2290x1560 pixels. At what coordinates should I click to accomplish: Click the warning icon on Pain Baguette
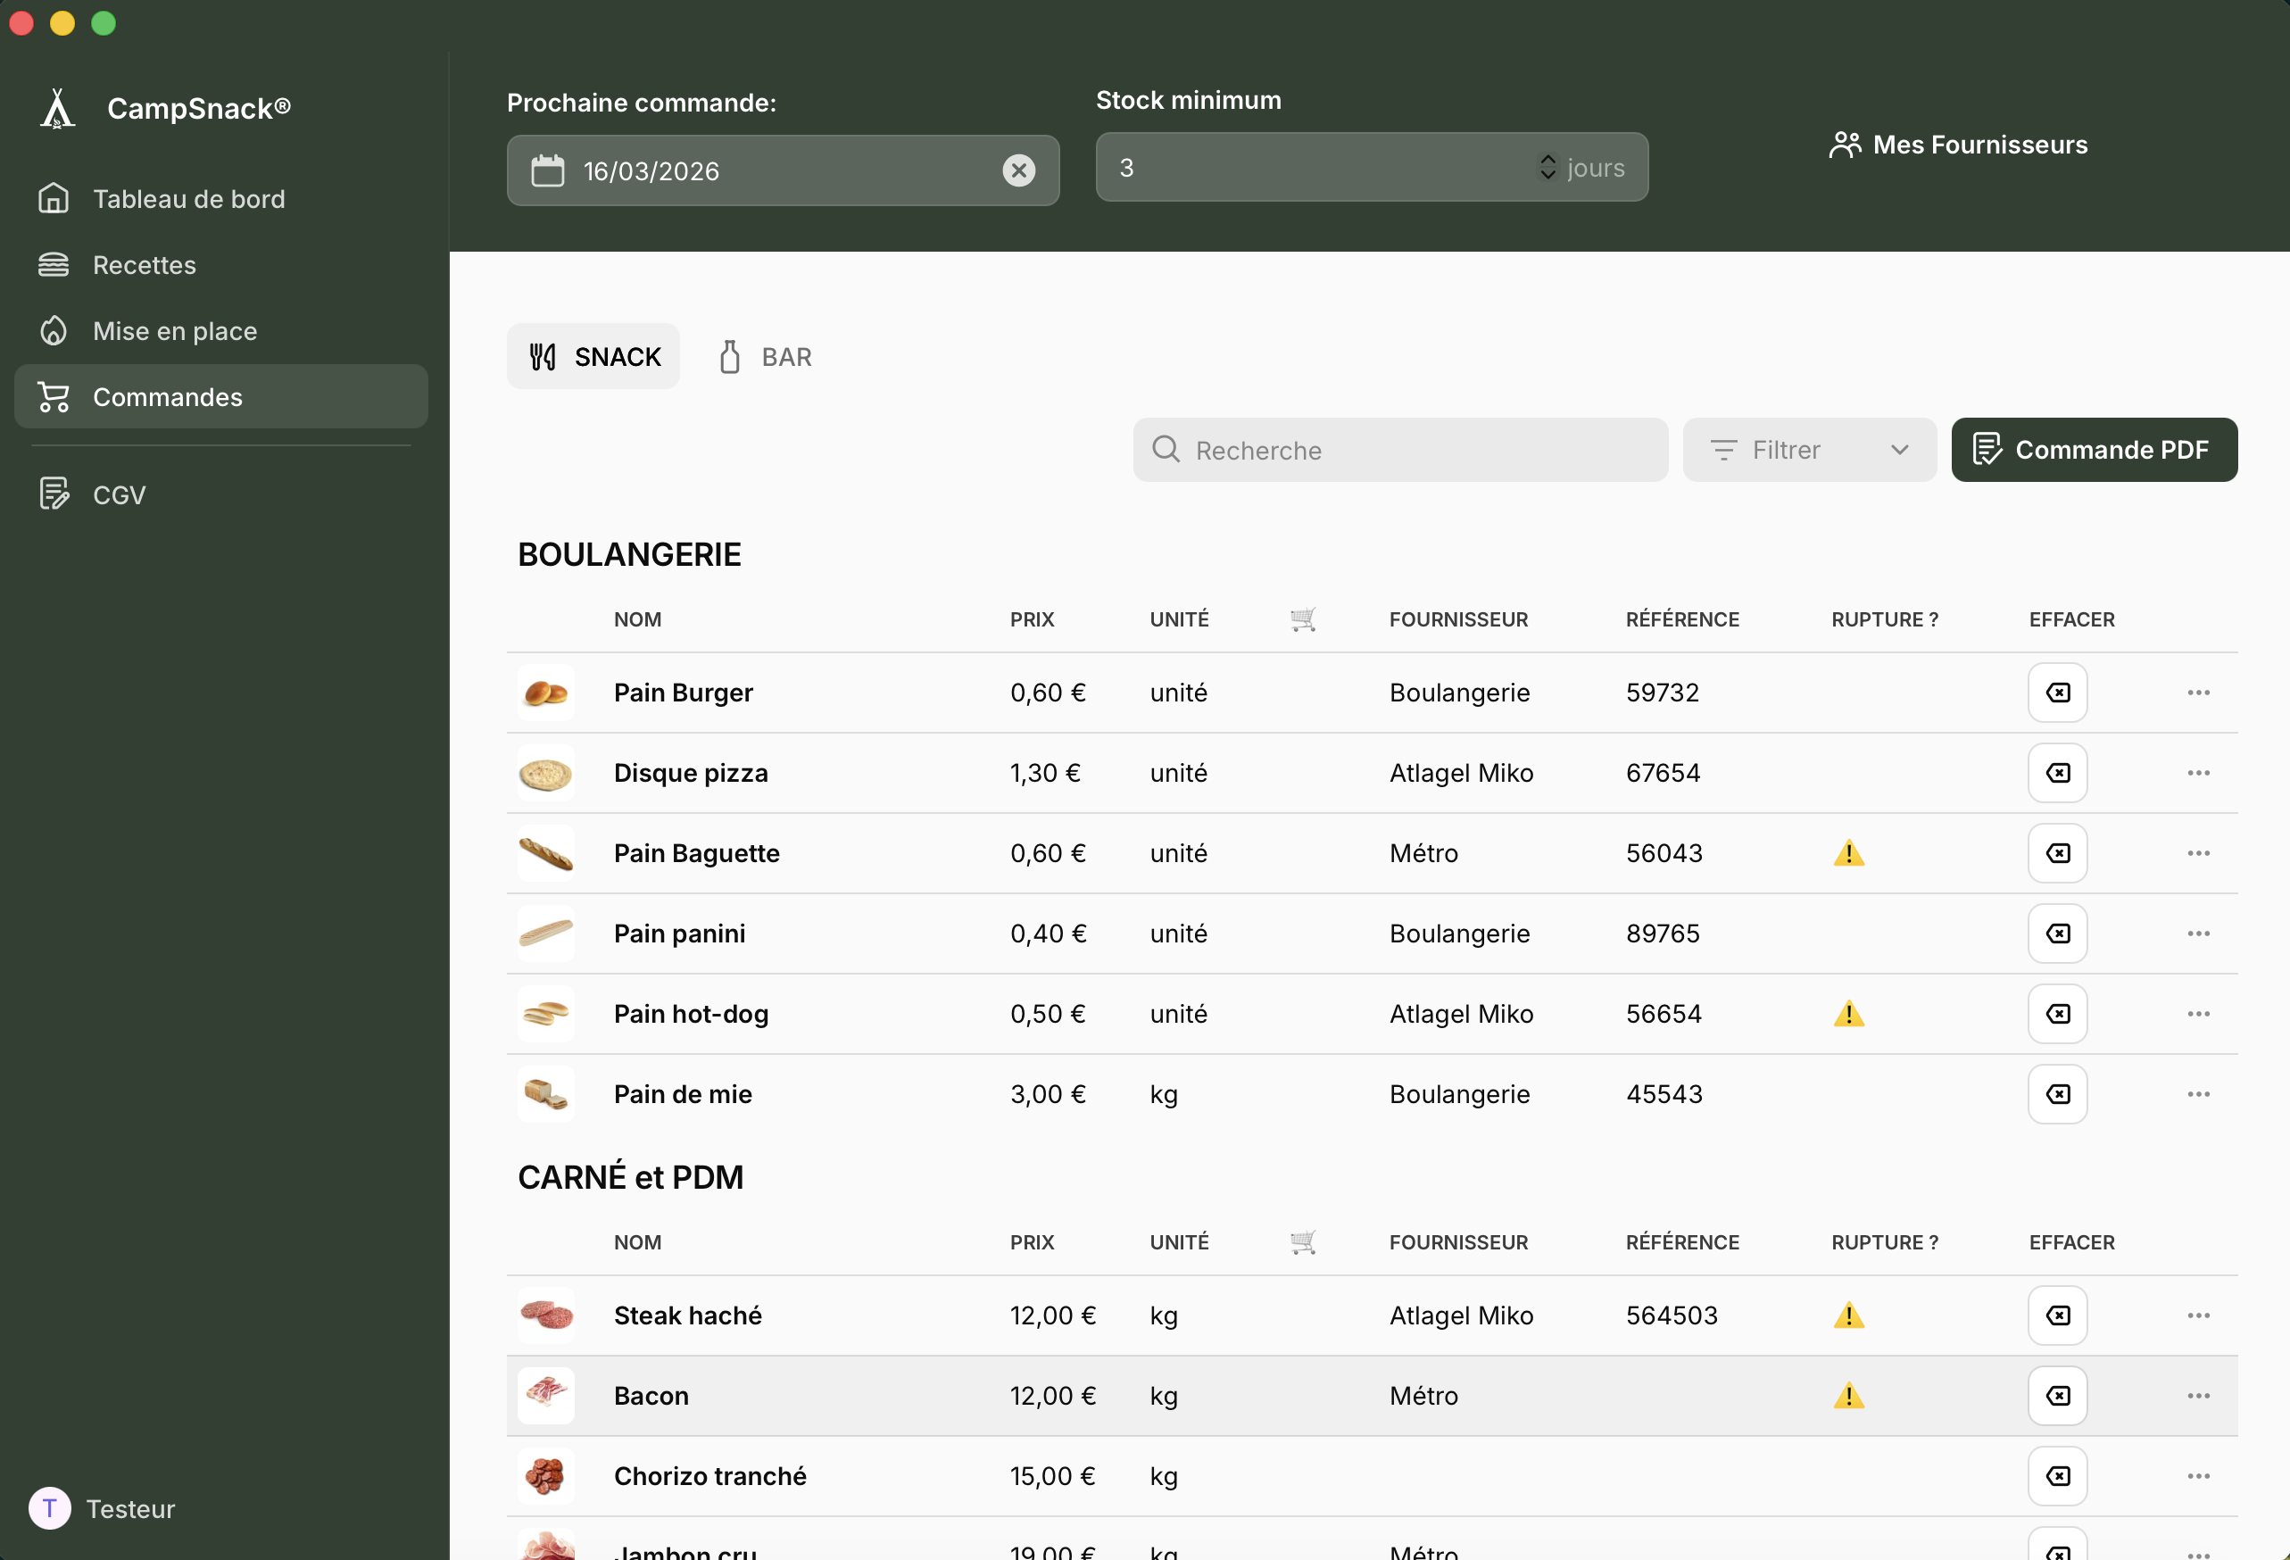1848,853
